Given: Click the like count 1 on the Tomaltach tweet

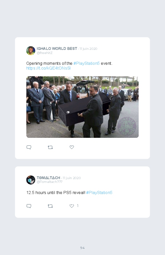Looking at the screenshot, I should click(77, 206).
